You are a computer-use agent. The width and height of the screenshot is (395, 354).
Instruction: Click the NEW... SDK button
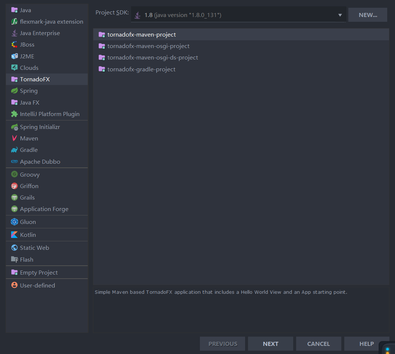(x=368, y=15)
